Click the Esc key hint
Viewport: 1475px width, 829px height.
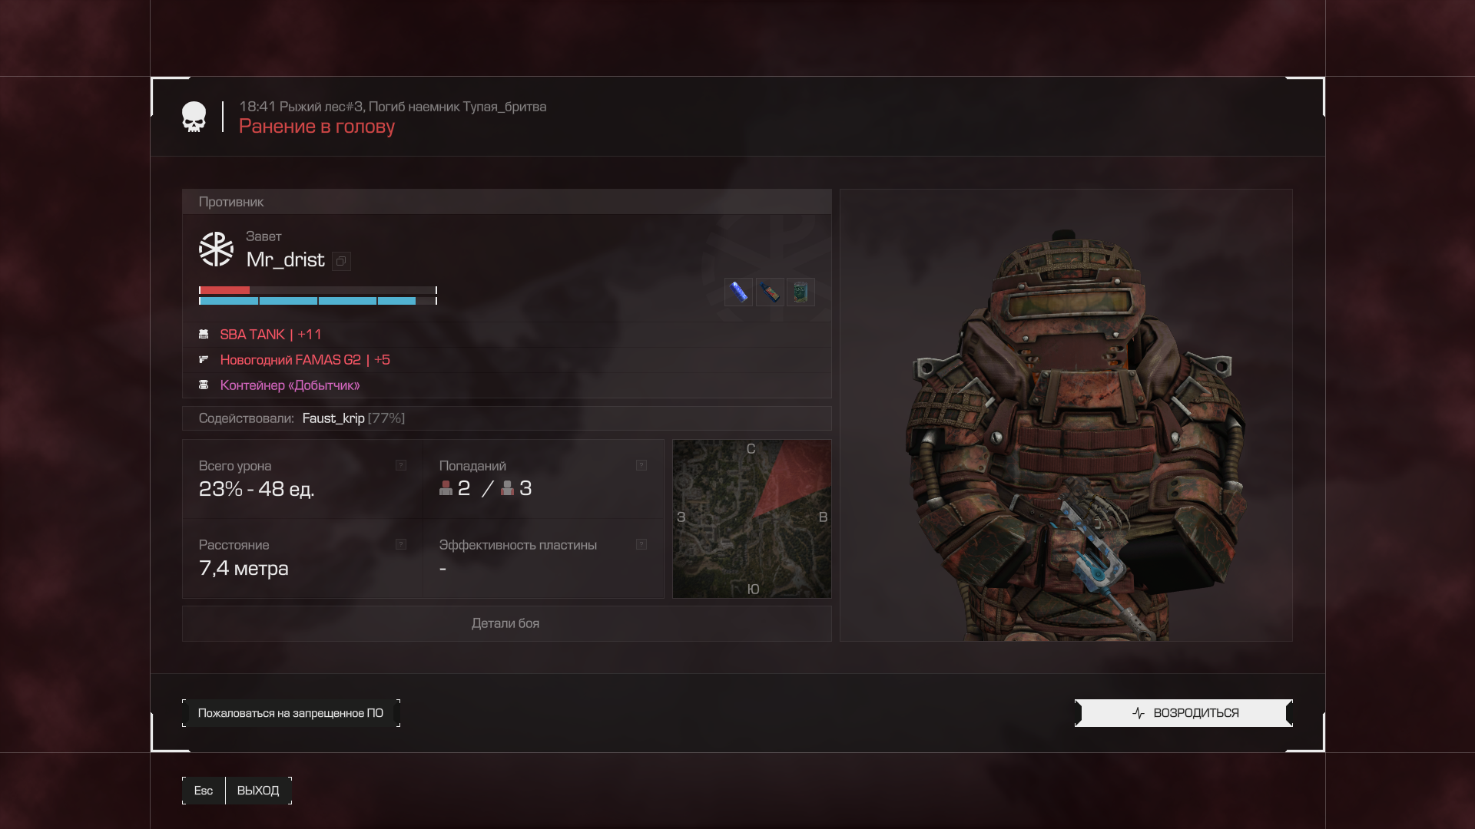204,791
